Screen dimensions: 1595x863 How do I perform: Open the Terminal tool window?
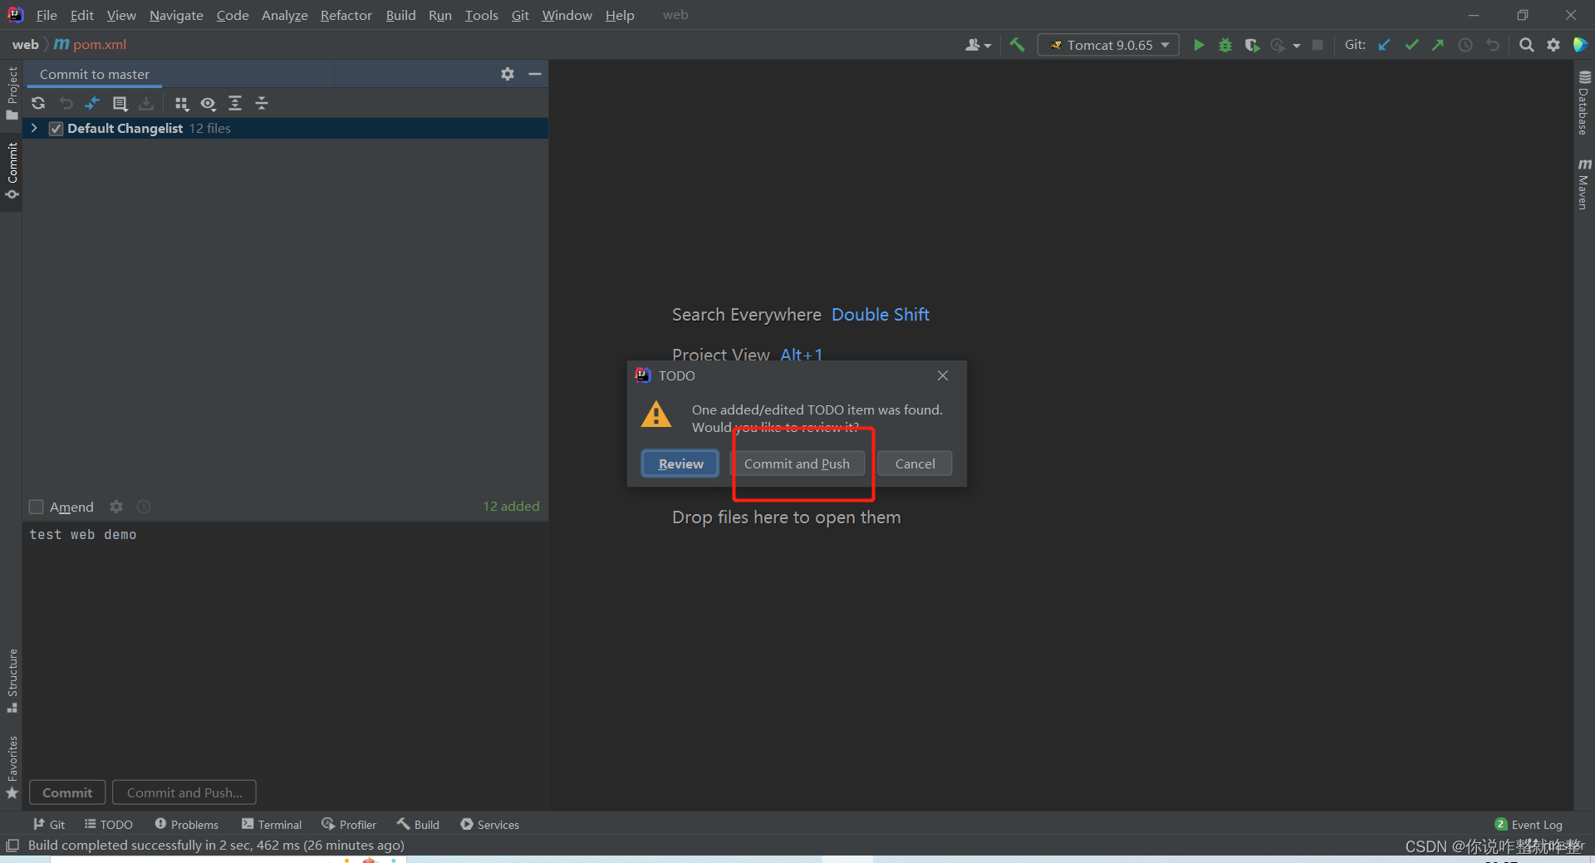(272, 824)
